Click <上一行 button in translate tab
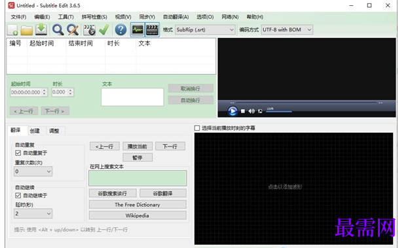 click(104, 147)
